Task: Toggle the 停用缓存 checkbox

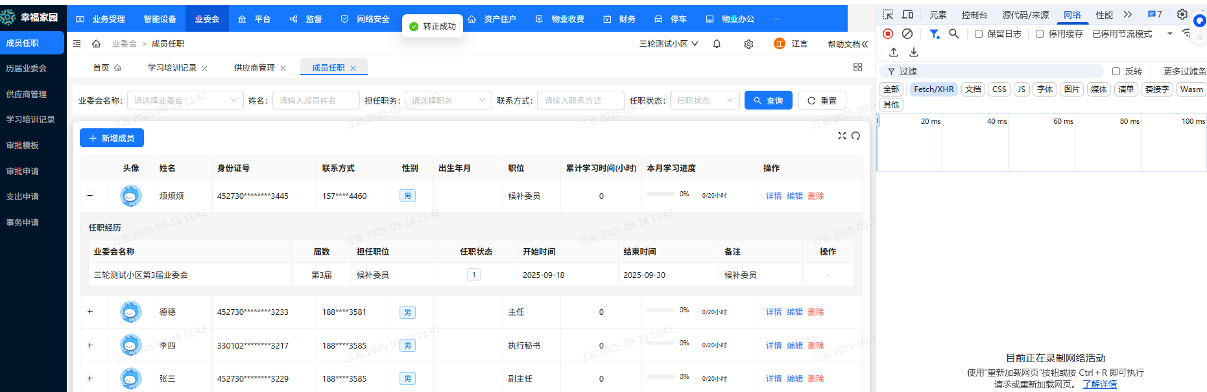Action: click(x=1040, y=34)
